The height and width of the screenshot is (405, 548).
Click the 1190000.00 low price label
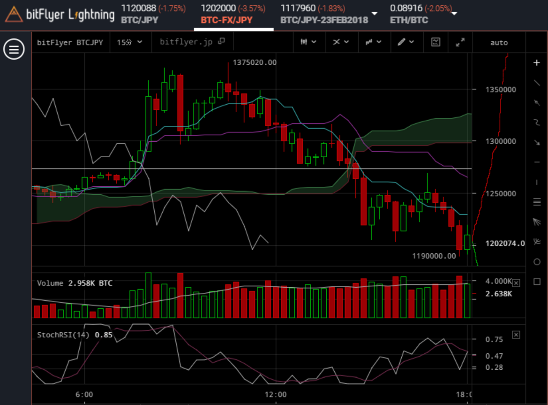click(x=434, y=256)
